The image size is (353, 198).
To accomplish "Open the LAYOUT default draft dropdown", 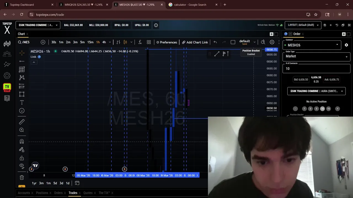I will (303, 25).
